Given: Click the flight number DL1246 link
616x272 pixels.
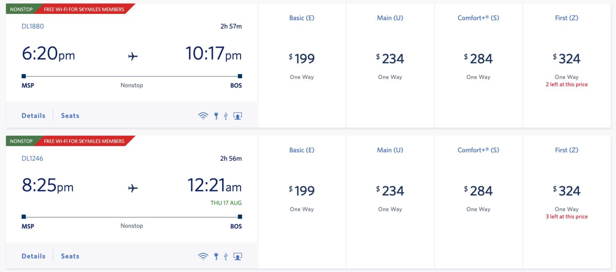Looking at the screenshot, I should coord(32,158).
